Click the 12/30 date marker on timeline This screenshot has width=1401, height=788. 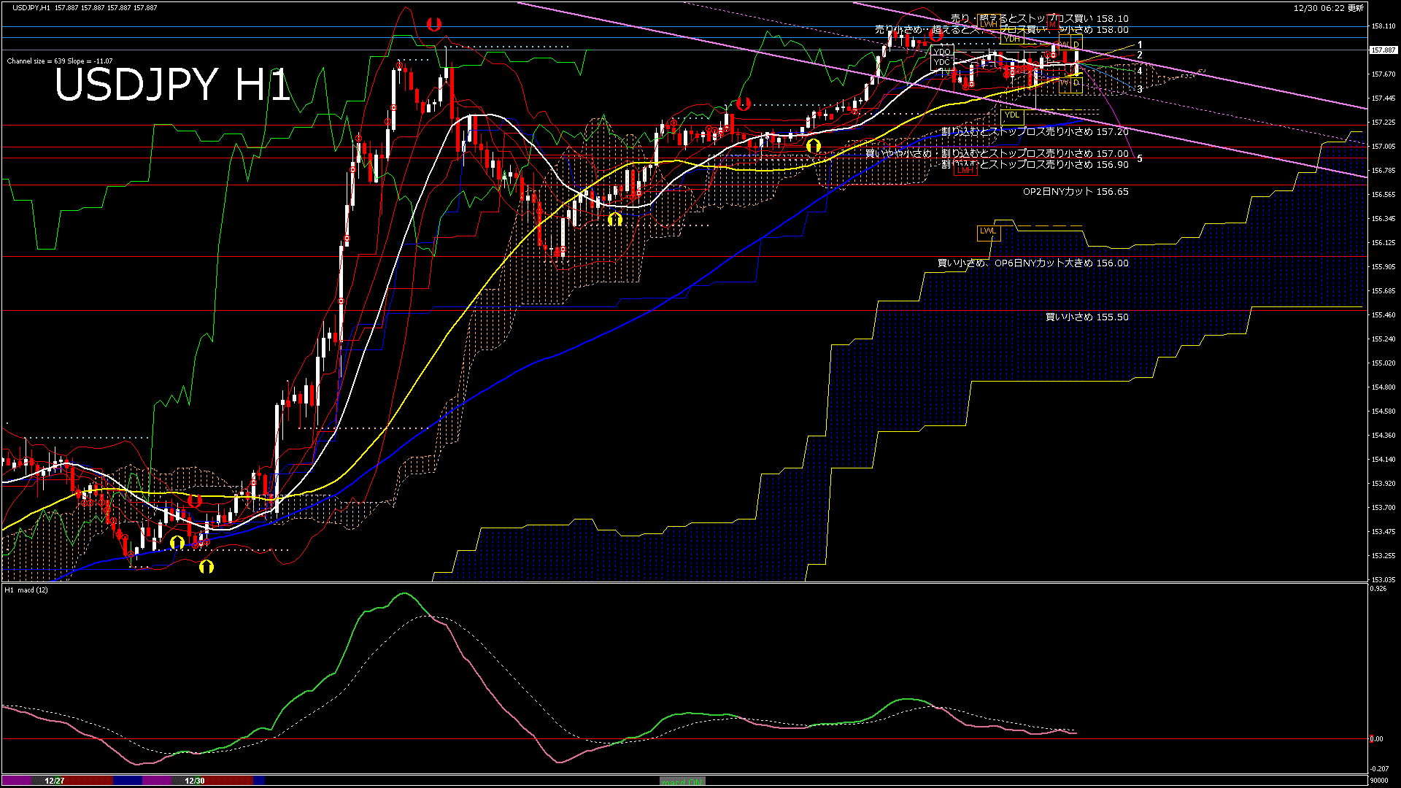[195, 781]
